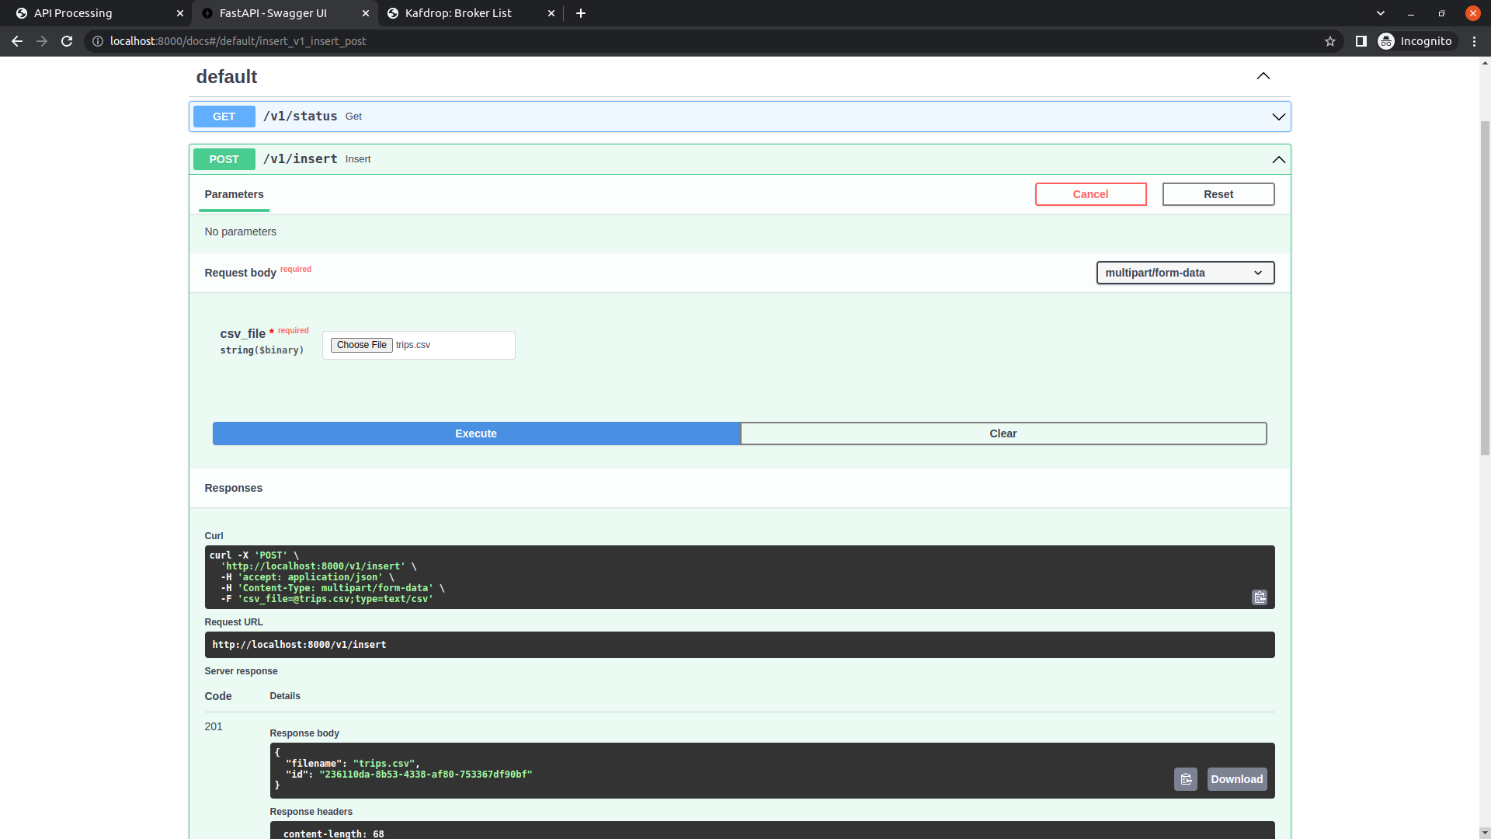Switch to the Kafdrop: Broker List tab

[x=458, y=13]
